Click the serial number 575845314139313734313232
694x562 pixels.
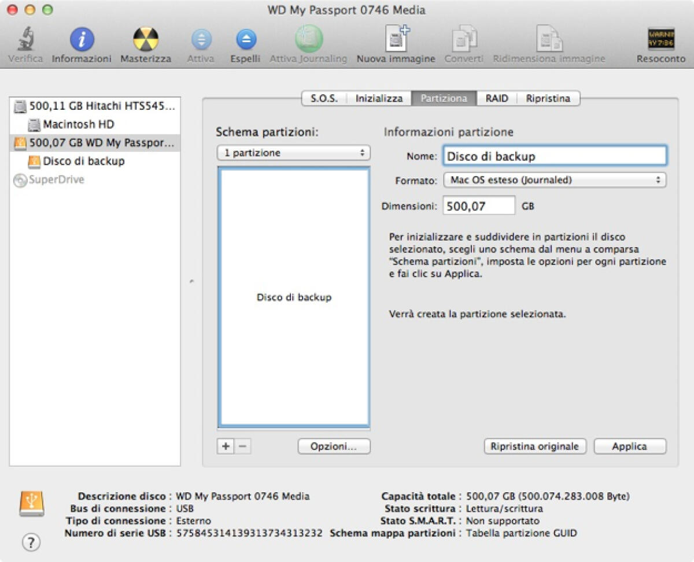pos(249,533)
